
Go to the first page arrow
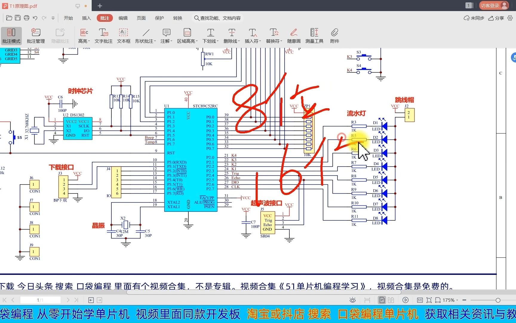[5, 300]
